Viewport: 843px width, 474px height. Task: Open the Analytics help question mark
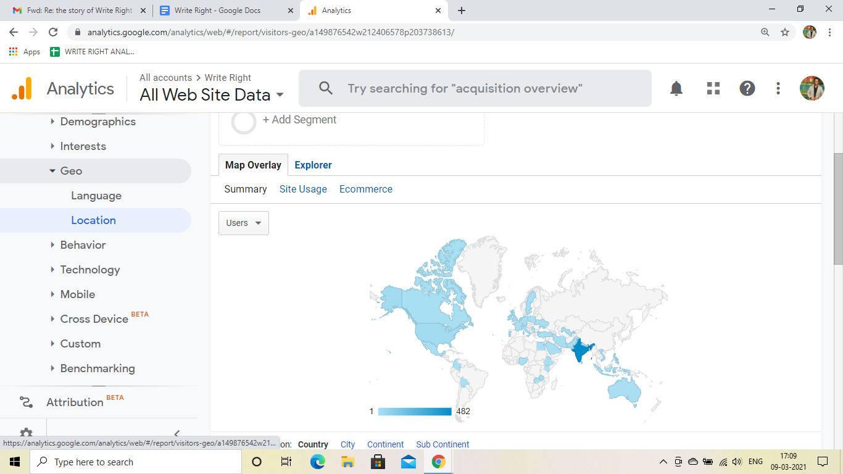click(747, 88)
